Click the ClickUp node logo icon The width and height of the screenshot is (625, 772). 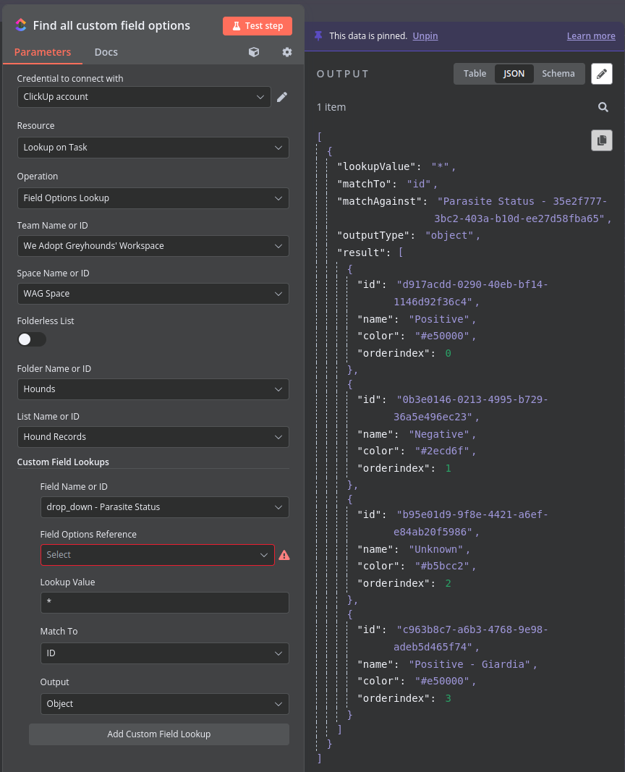click(x=21, y=25)
